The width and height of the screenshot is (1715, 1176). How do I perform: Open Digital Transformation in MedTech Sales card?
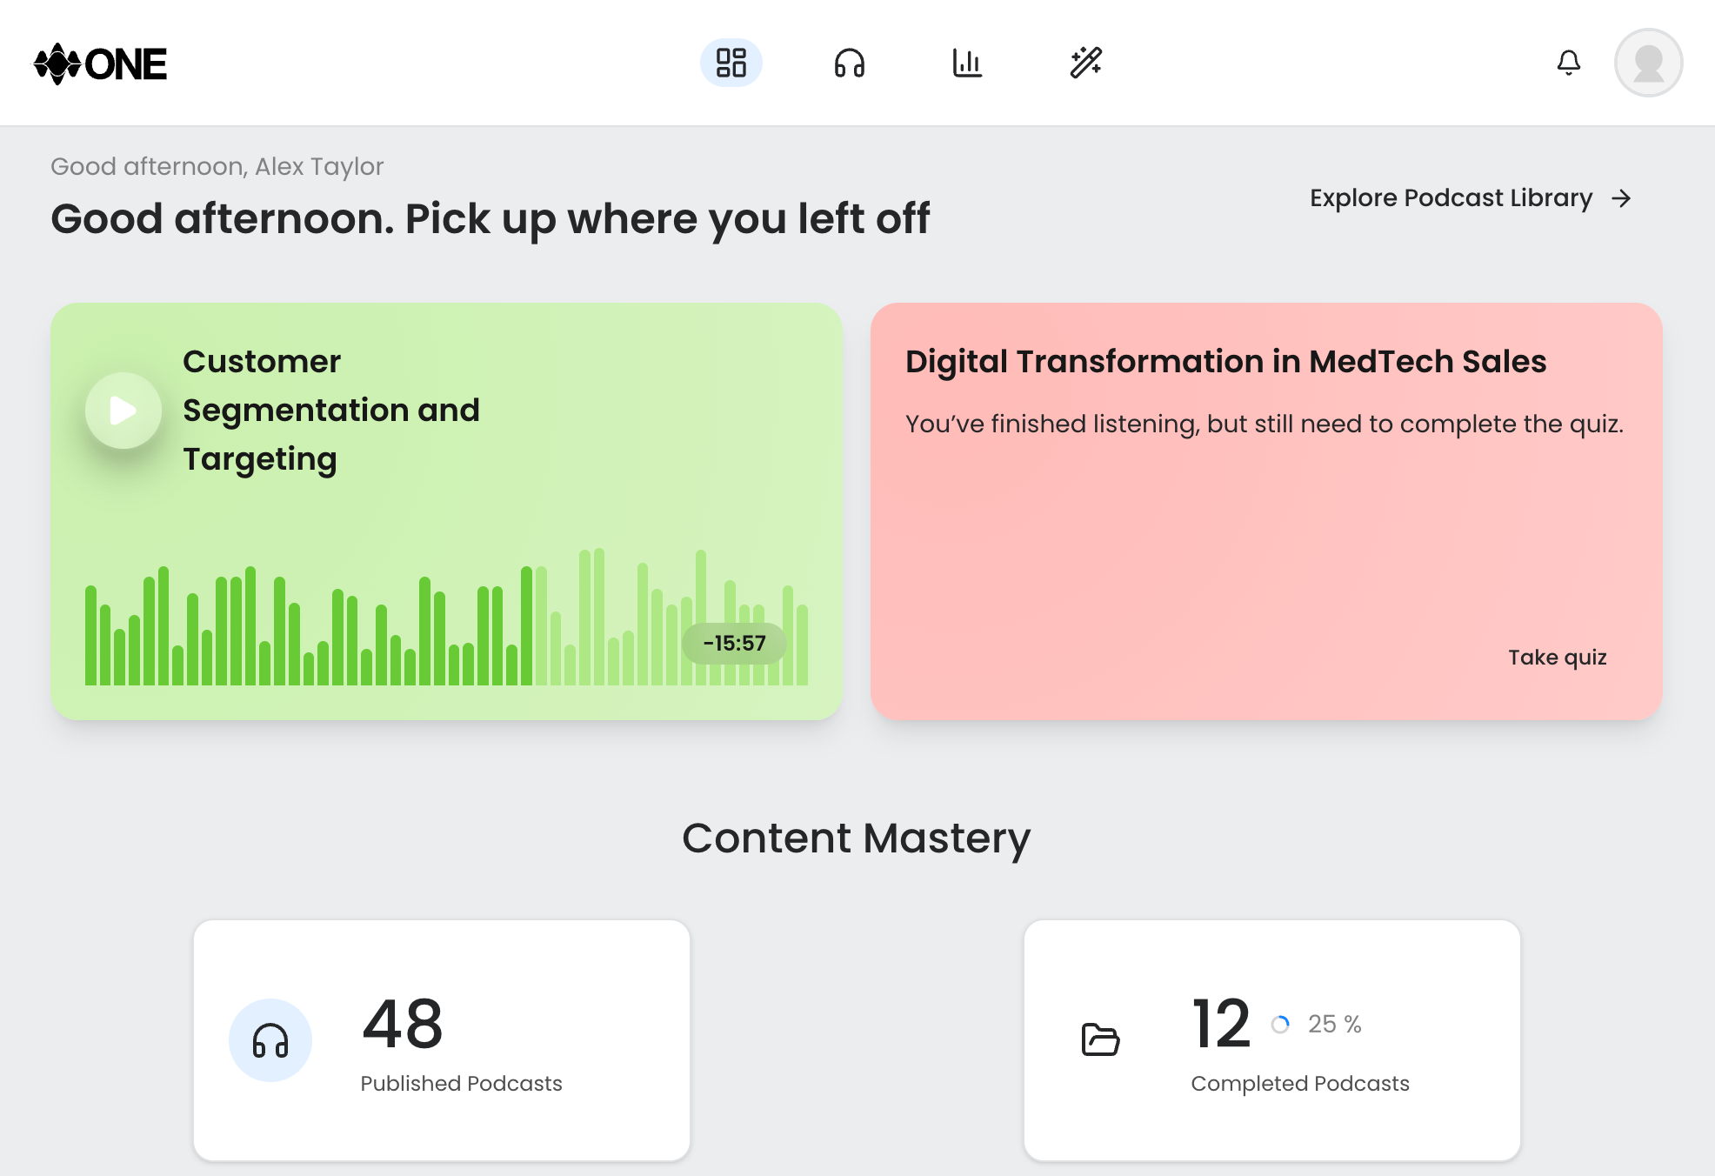tap(1265, 509)
